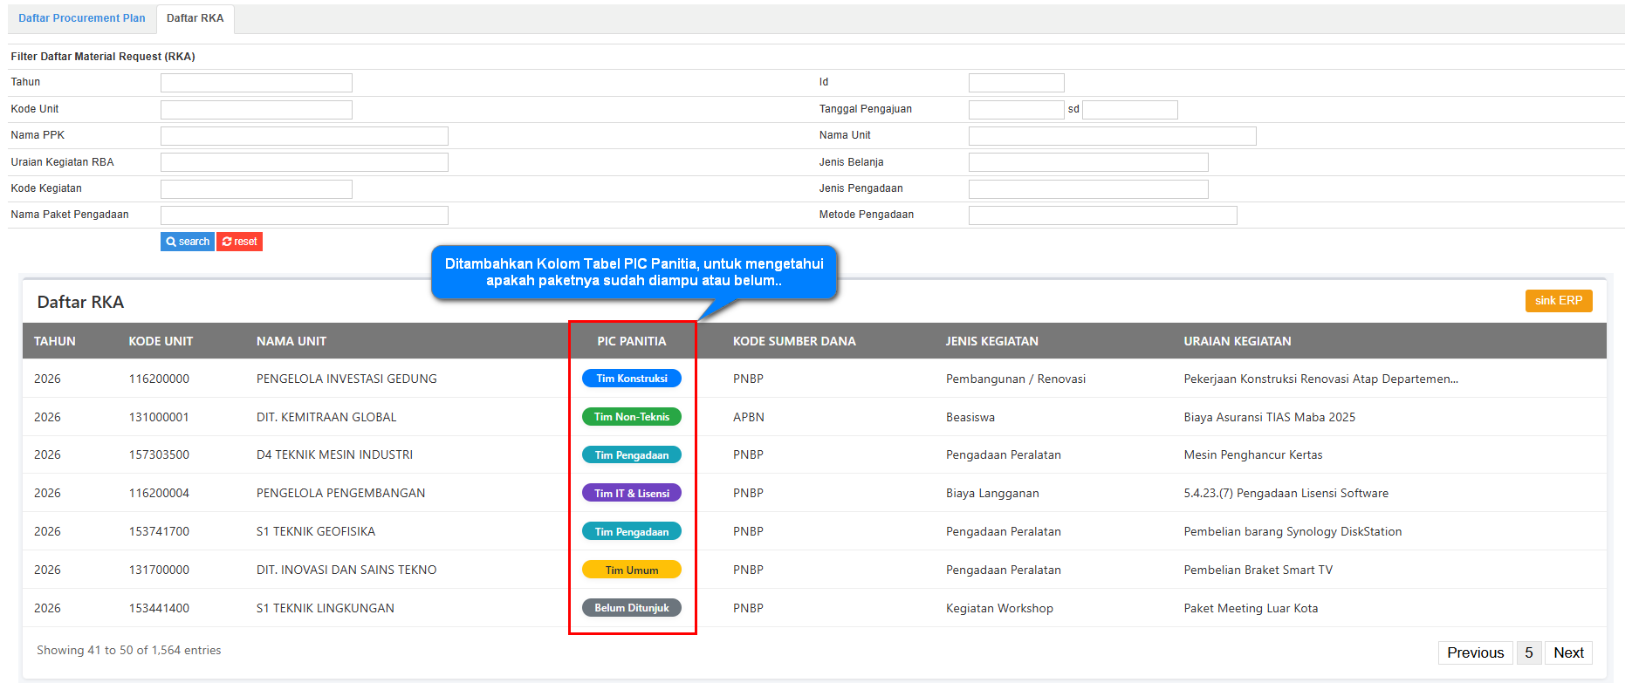Switch to the Daftar RKA tab
This screenshot has width=1632, height=683.
195,18
